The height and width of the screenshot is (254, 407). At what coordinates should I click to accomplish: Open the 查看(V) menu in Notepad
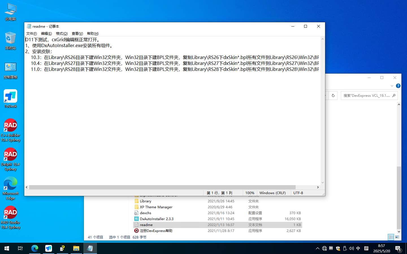pos(77,33)
